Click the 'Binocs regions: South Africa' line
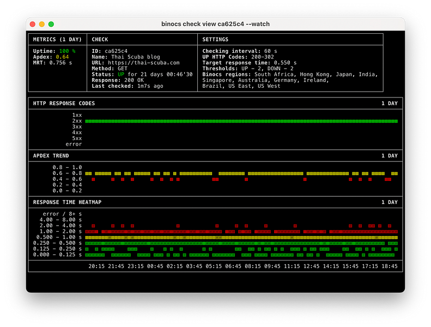Image resolution: width=431 pixels, height=327 pixels. click(x=290, y=74)
